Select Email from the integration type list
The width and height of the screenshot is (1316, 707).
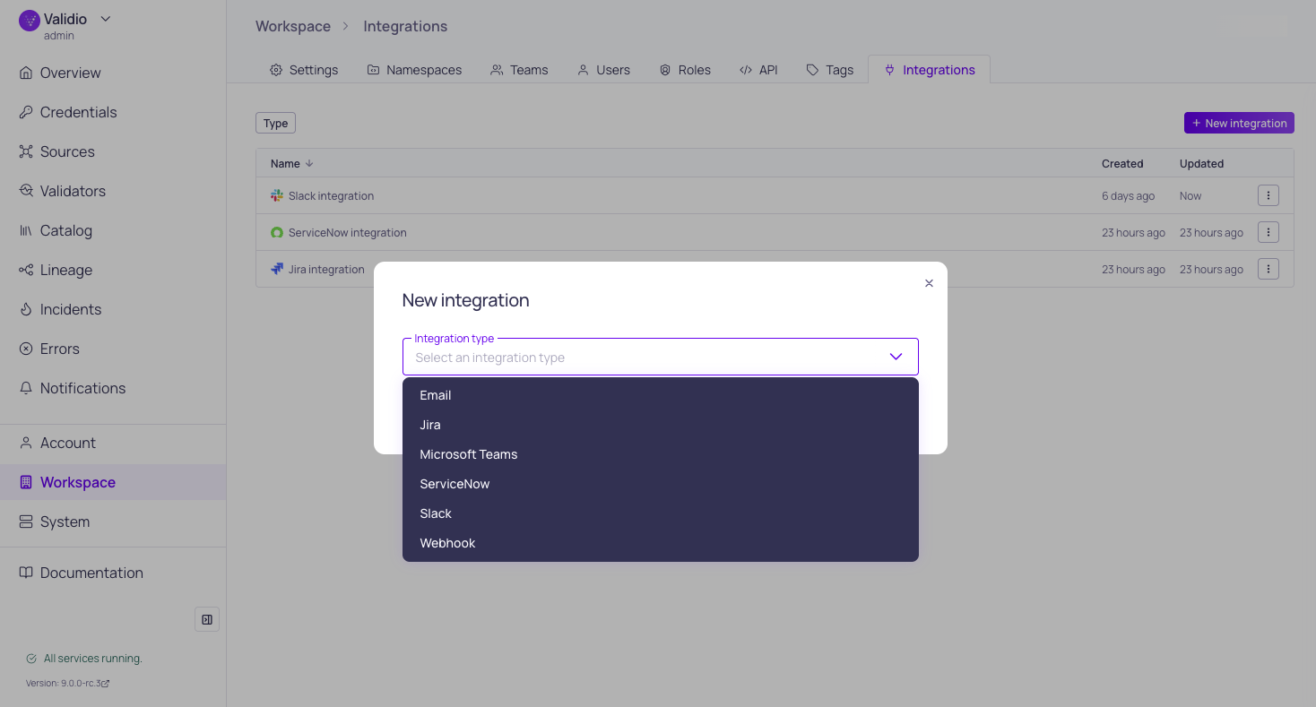click(x=660, y=395)
